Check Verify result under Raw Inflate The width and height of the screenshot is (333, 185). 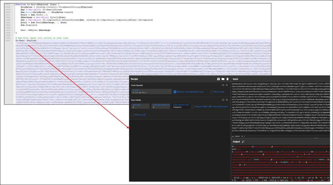pos(132,115)
